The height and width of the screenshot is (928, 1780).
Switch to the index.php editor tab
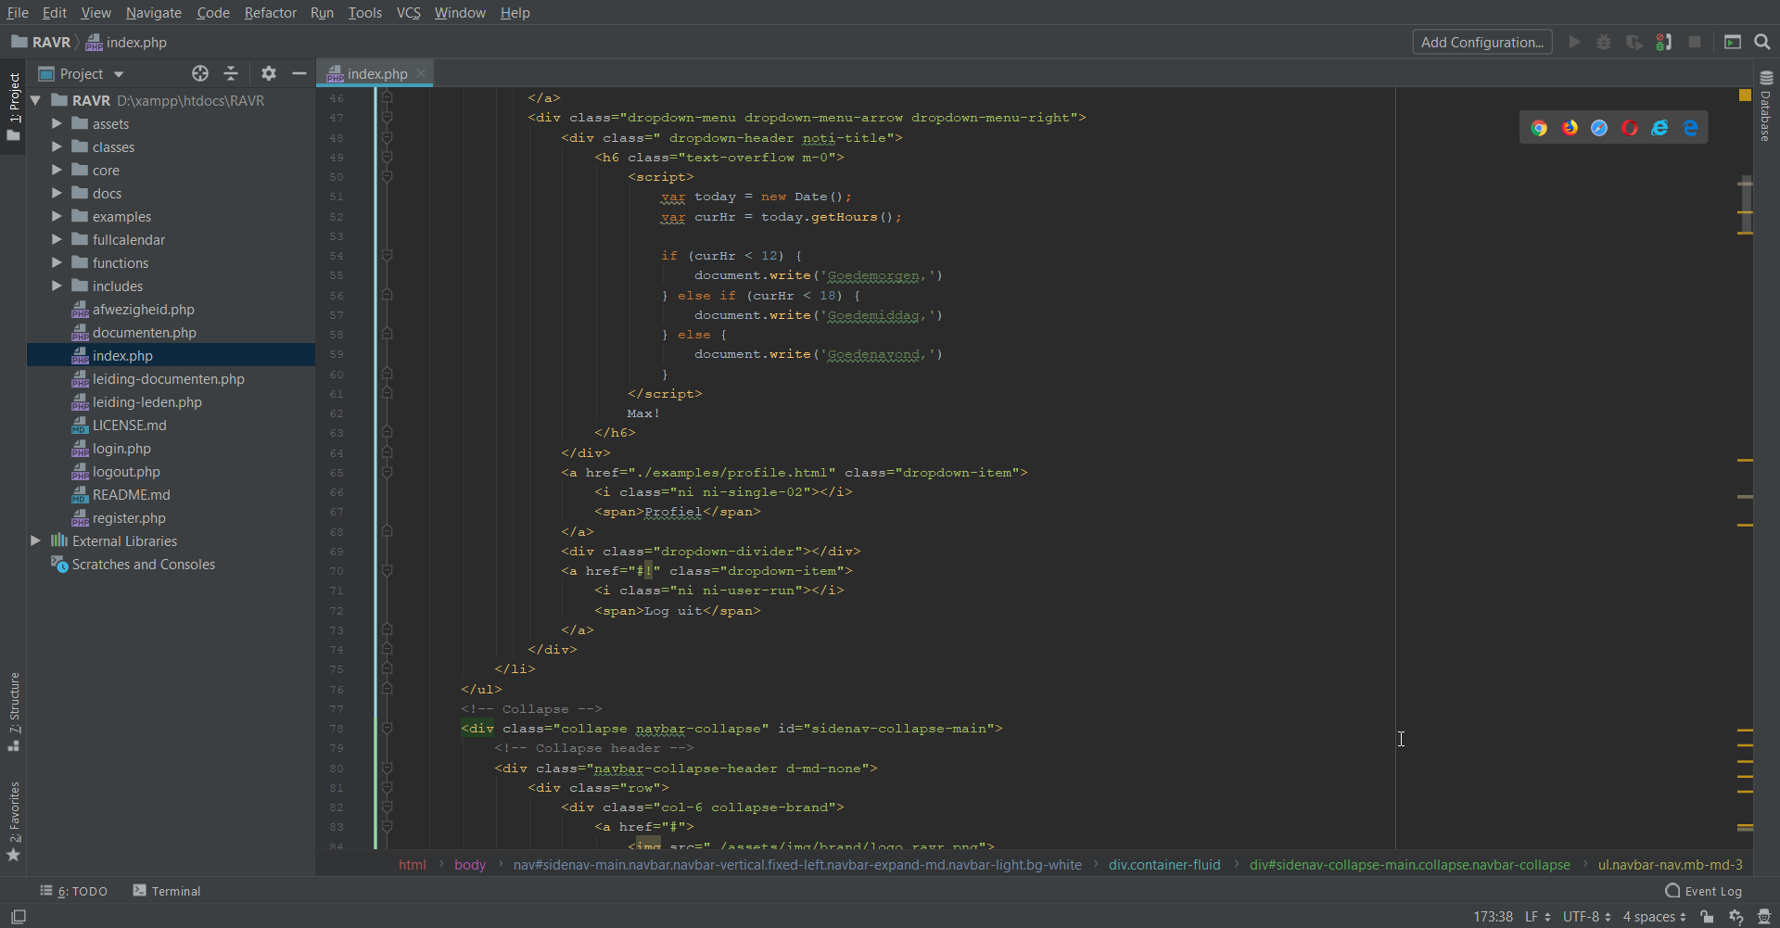point(375,74)
